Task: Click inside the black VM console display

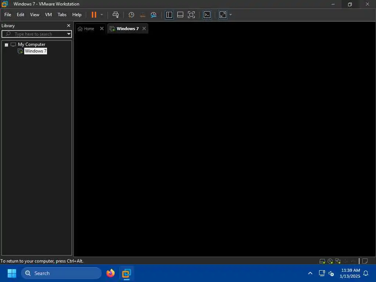Action: tap(225, 145)
